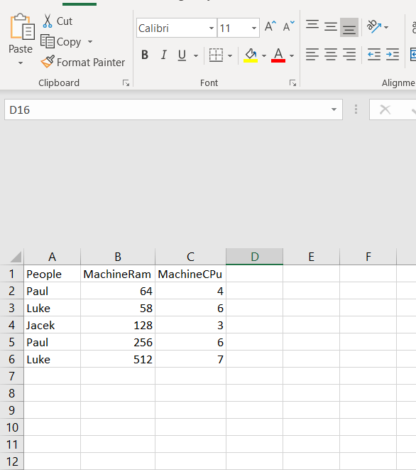
Task: Click the Orientation text angle icon
Action: [374, 27]
